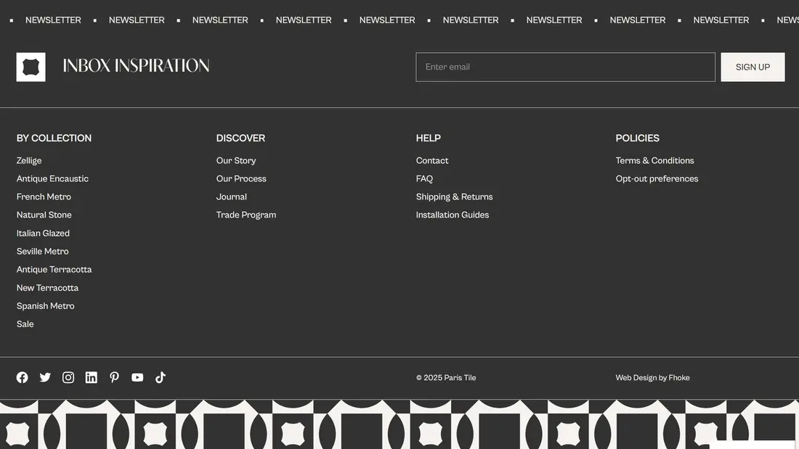Open Our Story page
This screenshot has width=799, height=449.
click(236, 160)
